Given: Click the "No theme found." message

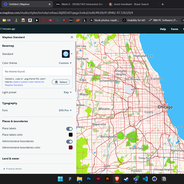Looking at the screenshot, I should (15, 71).
